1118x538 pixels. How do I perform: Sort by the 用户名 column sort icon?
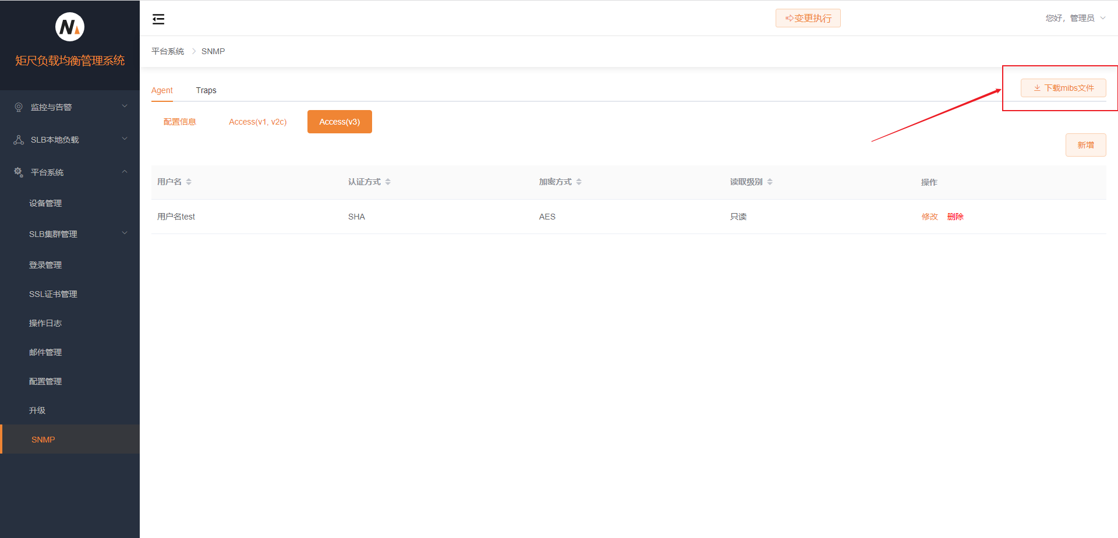click(189, 182)
